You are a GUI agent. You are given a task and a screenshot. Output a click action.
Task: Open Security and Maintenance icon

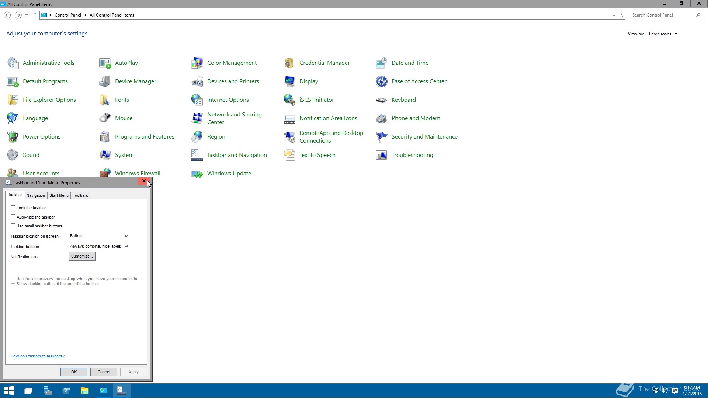tap(382, 137)
